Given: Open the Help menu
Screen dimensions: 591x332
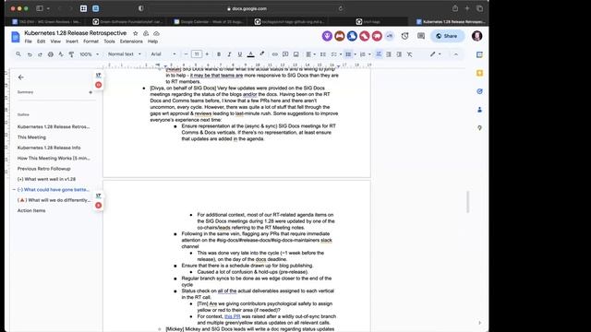Looking at the screenshot, I should tap(152, 41).
